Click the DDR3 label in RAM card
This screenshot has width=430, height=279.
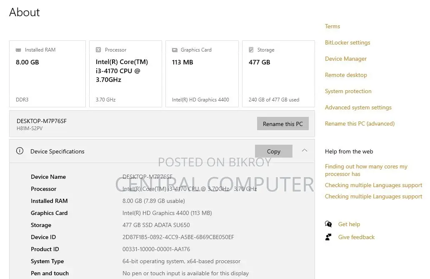tap(22, 100)
